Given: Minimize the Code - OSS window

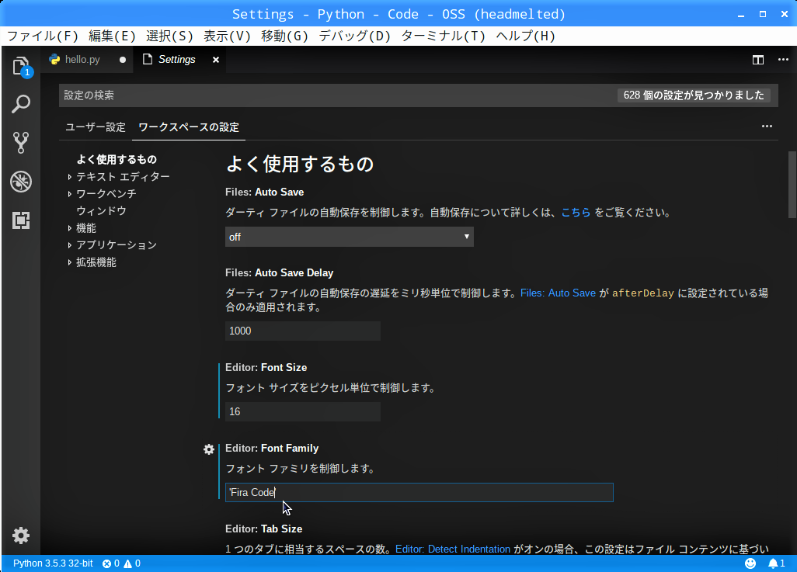Looking at the screenshot, I should click(740, 14).
